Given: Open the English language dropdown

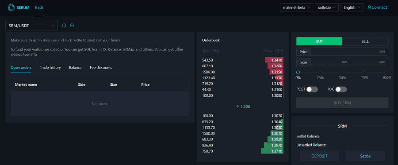Looking at the screenshot, I should pyautogui.click(x=352, y=7).
